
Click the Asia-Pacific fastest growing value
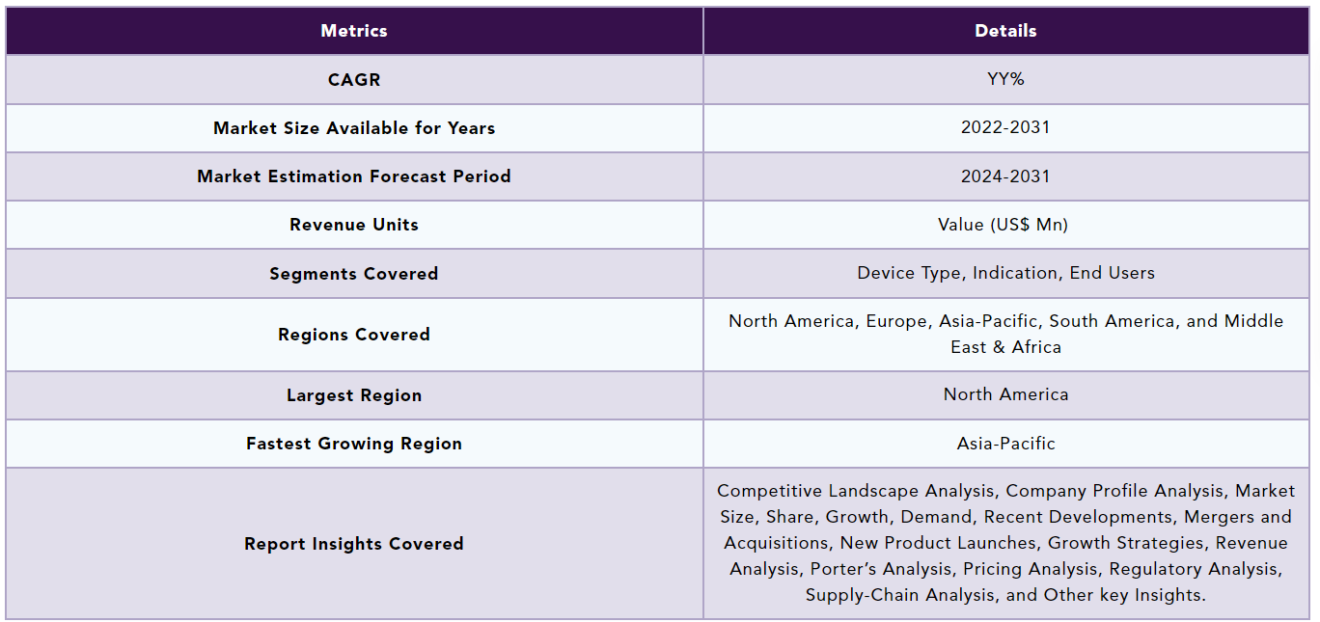click(1005, 444)
